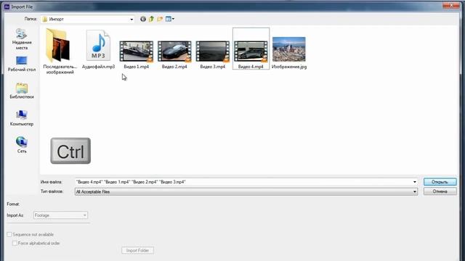Expand the Имя файла history dropdown arrow
This screenshot has width=465, height=261.
[415, 182]
